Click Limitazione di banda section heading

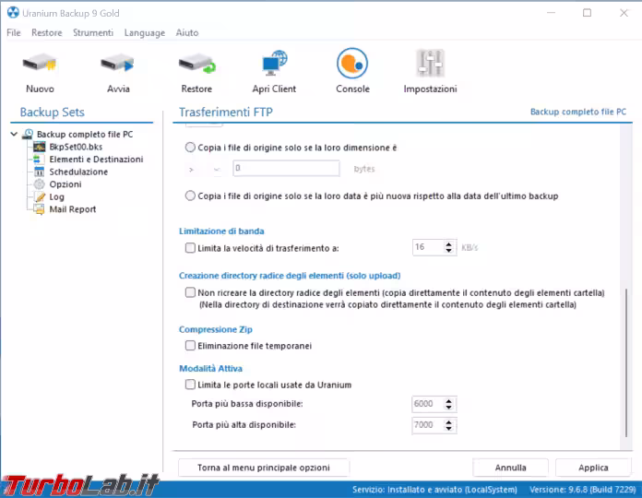click(221, 231)
